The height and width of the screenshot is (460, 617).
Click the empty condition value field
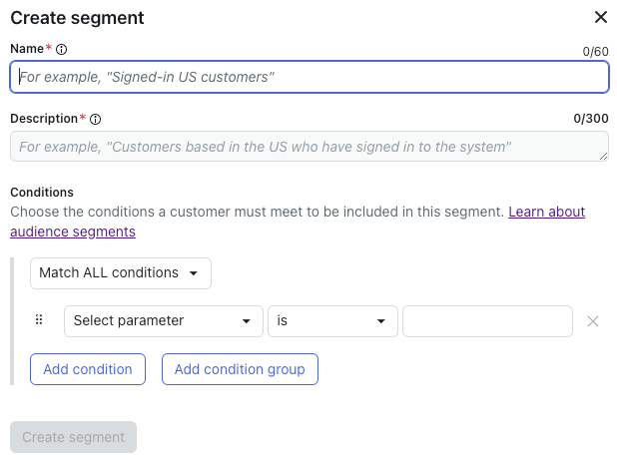point(487,321)
